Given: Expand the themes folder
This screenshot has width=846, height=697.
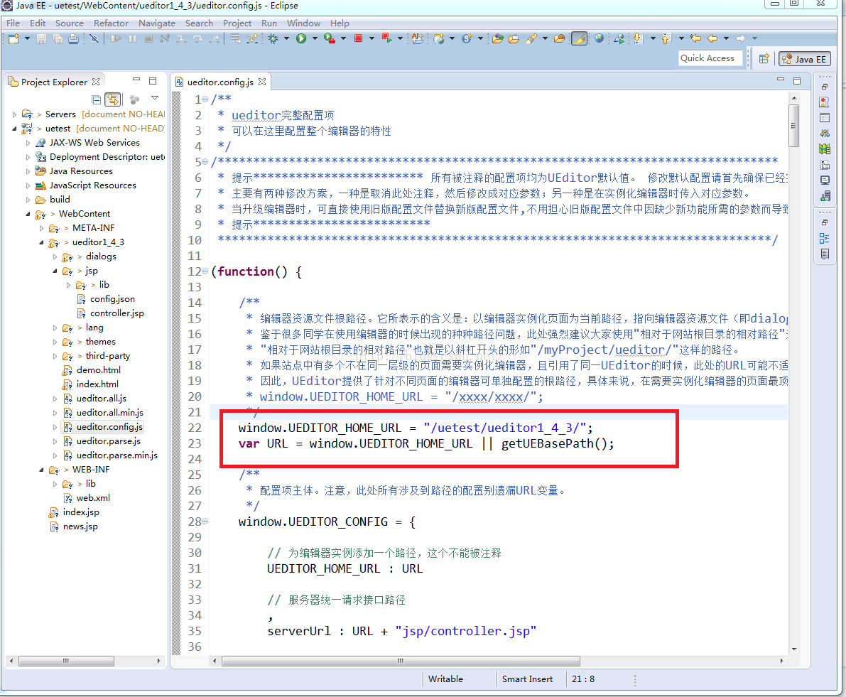Looking at the screenshot, I should 55,342.
